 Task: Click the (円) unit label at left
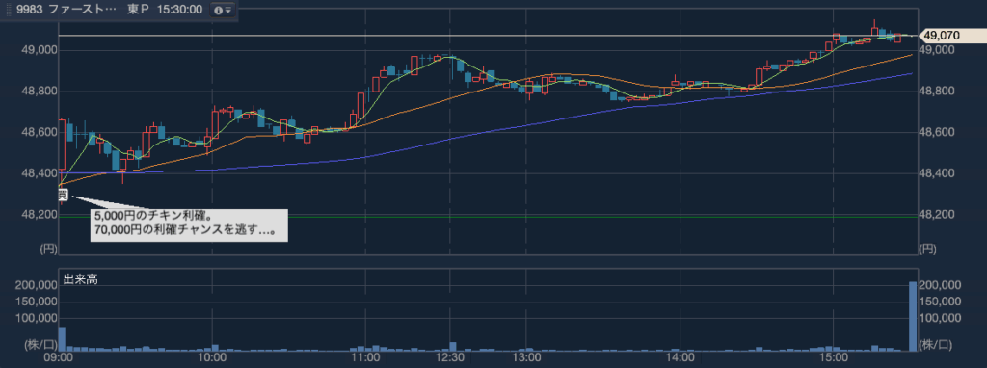point(48,250)
